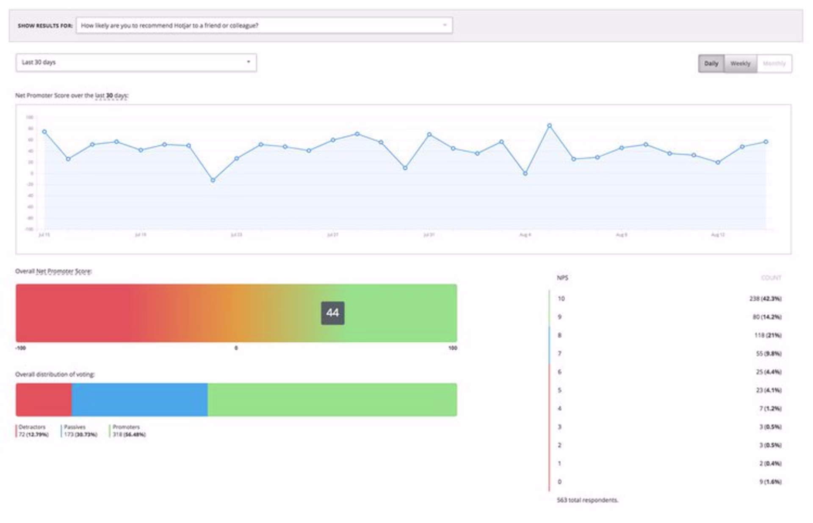Select the row for NPS score 0
The image size is (813, 523).
click(x=669, y=481)
